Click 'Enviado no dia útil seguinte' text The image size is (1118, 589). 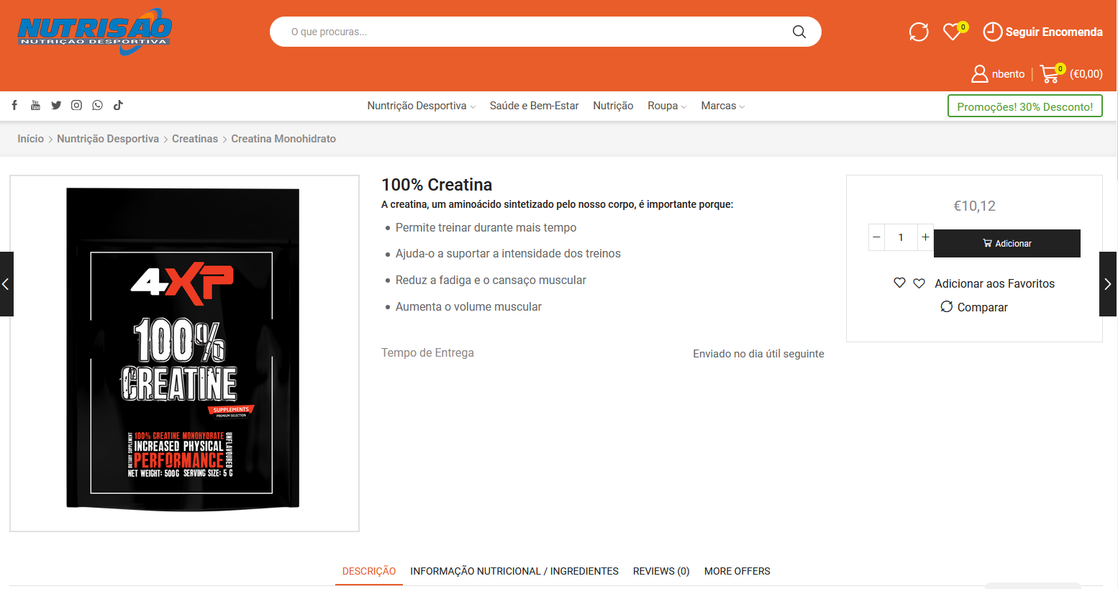click(x=758, y=354)
